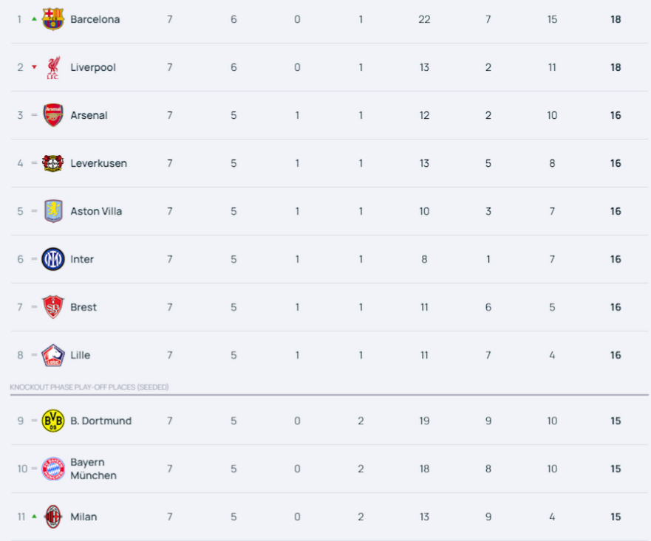The image size is (651, 541).
Task: Click the Arsenal club crest
Action: pyautogui.click(x=53, y=115)
